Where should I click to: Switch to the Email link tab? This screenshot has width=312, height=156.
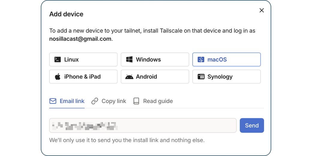click(67, 101)
